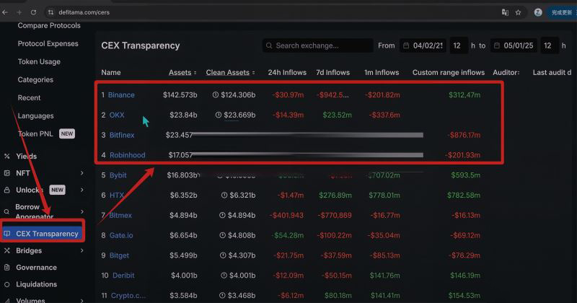
Task: Open site info icon beside the URL
Action: (50, 12)
